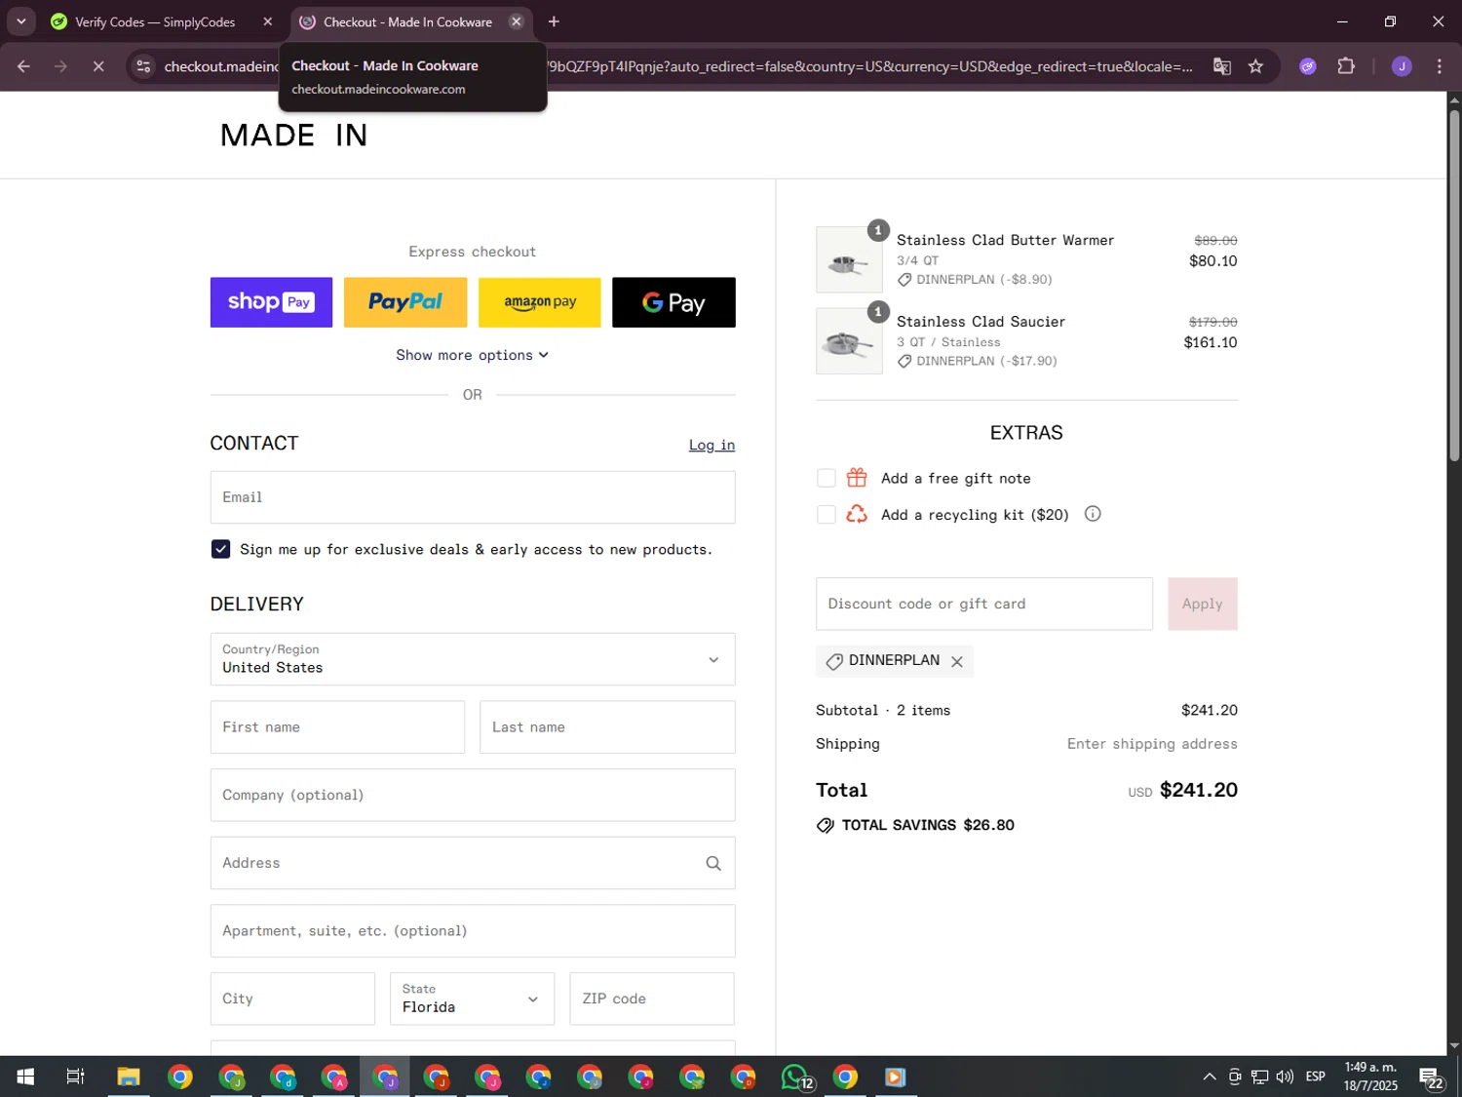Screen dimensions: 1462x1097
Task: Open the Chrome three-dot menu
Action: tap(1439, 66)
